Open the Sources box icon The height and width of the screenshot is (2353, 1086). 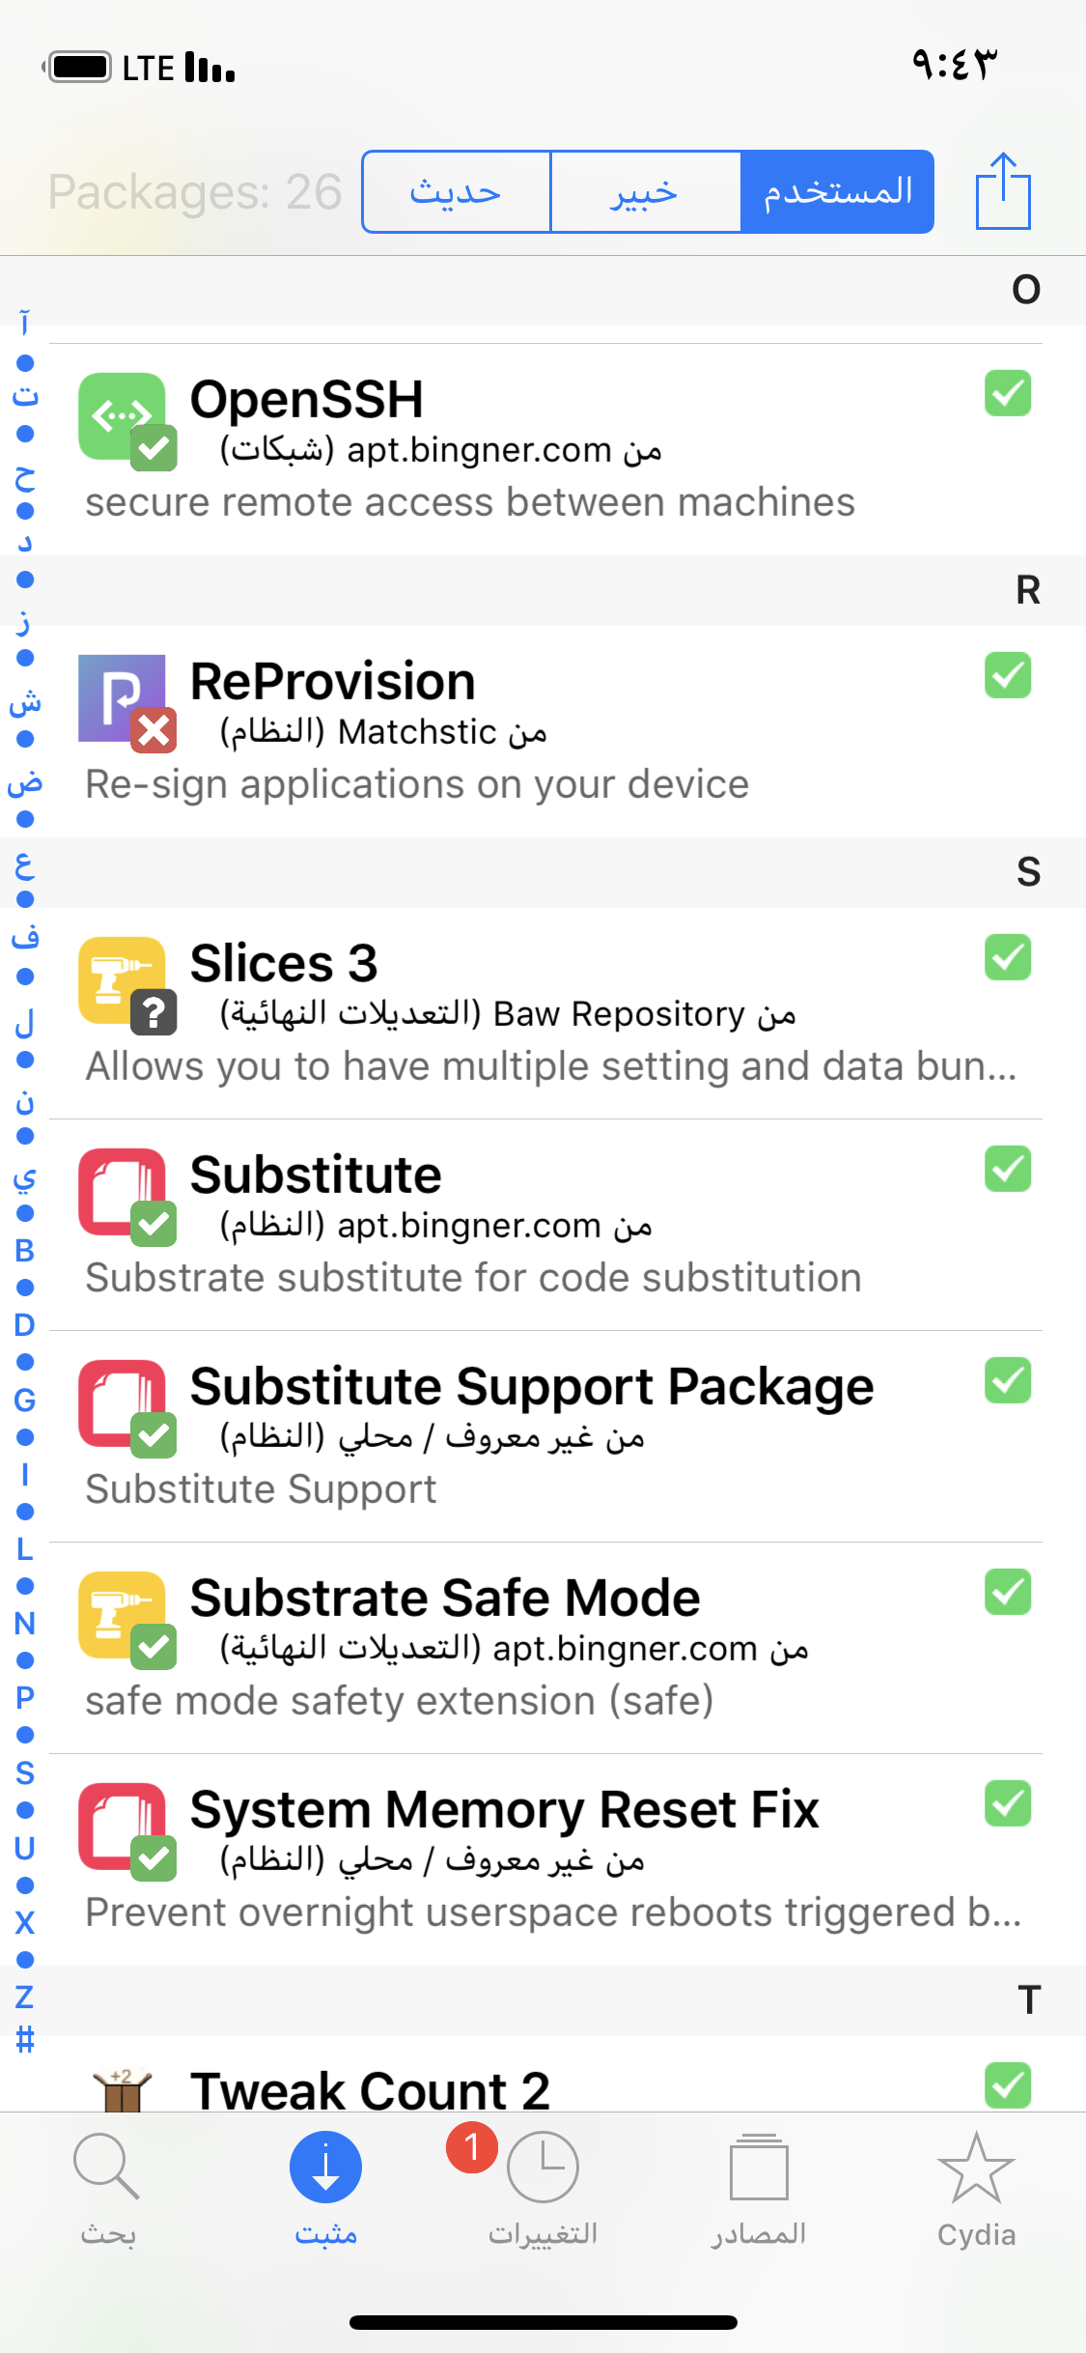tap(759, 2167)
